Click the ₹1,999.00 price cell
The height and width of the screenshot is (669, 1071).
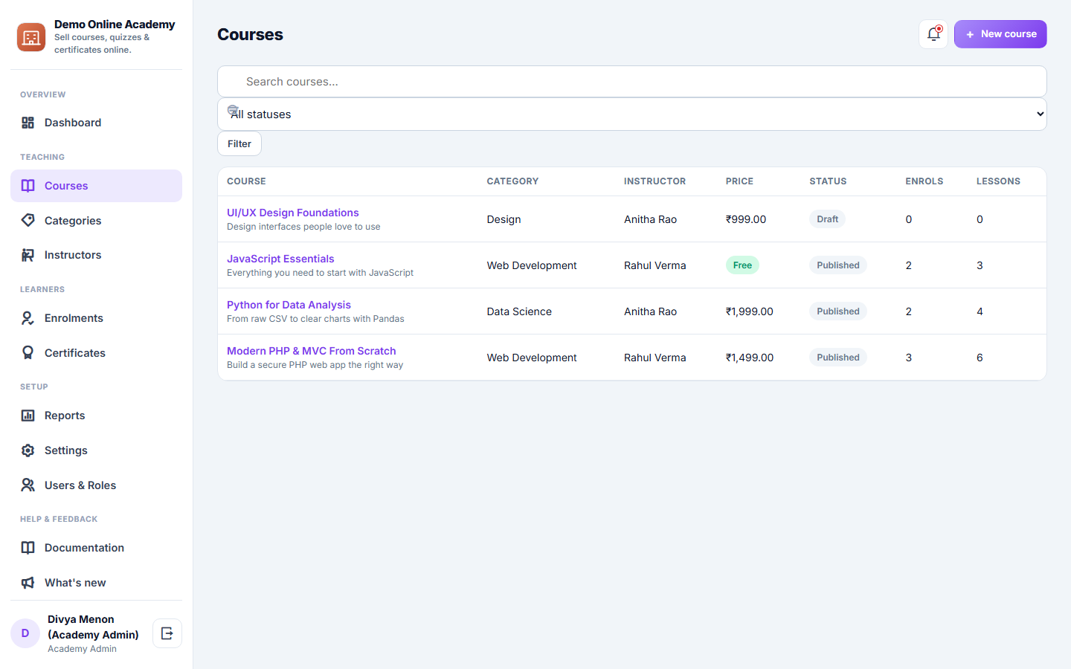750,311
